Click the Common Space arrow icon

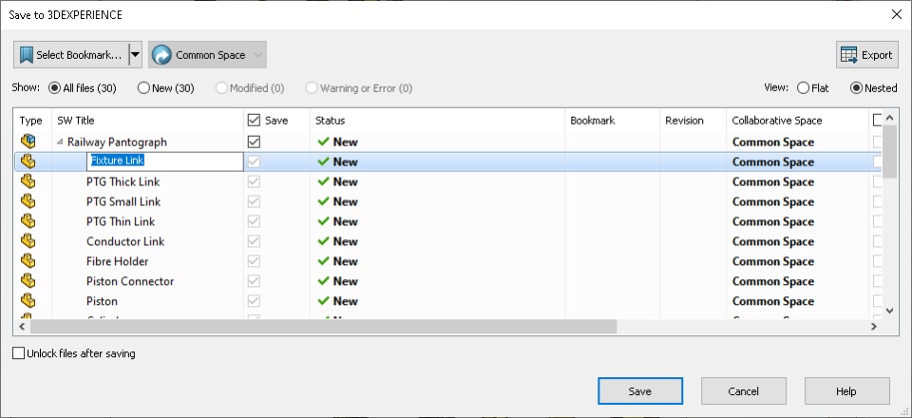[x=161, y=55]
